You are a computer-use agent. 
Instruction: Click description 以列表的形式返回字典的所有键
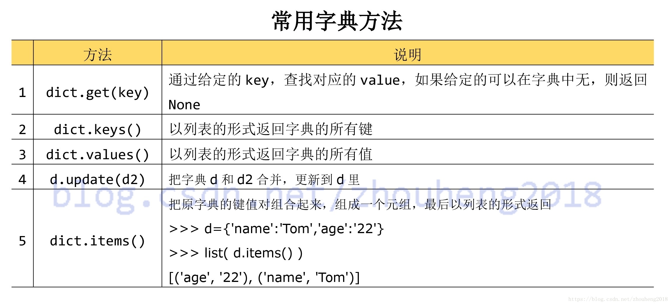coord(271,129)
